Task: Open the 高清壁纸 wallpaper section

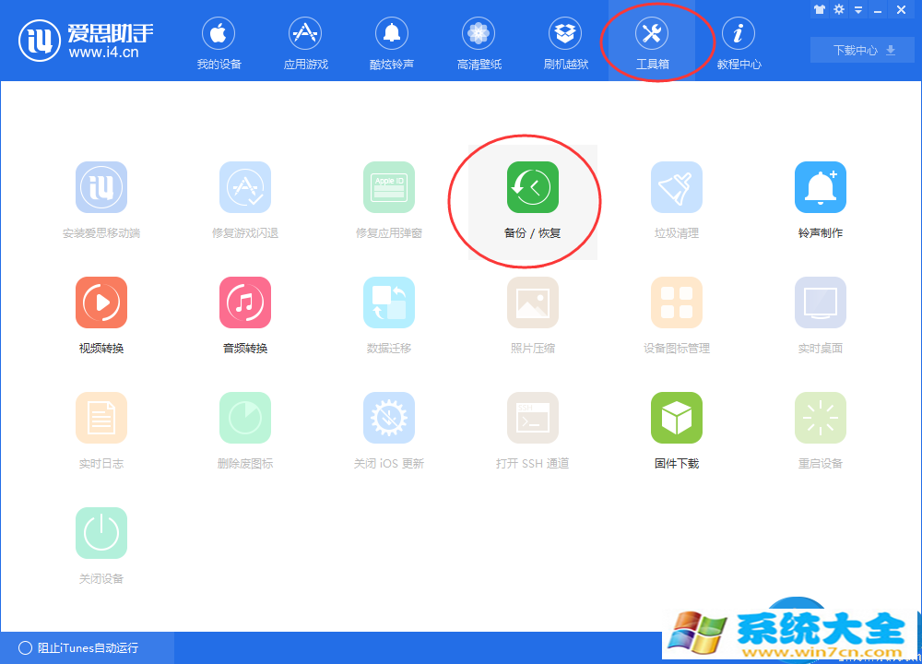Action: (479, 41)
